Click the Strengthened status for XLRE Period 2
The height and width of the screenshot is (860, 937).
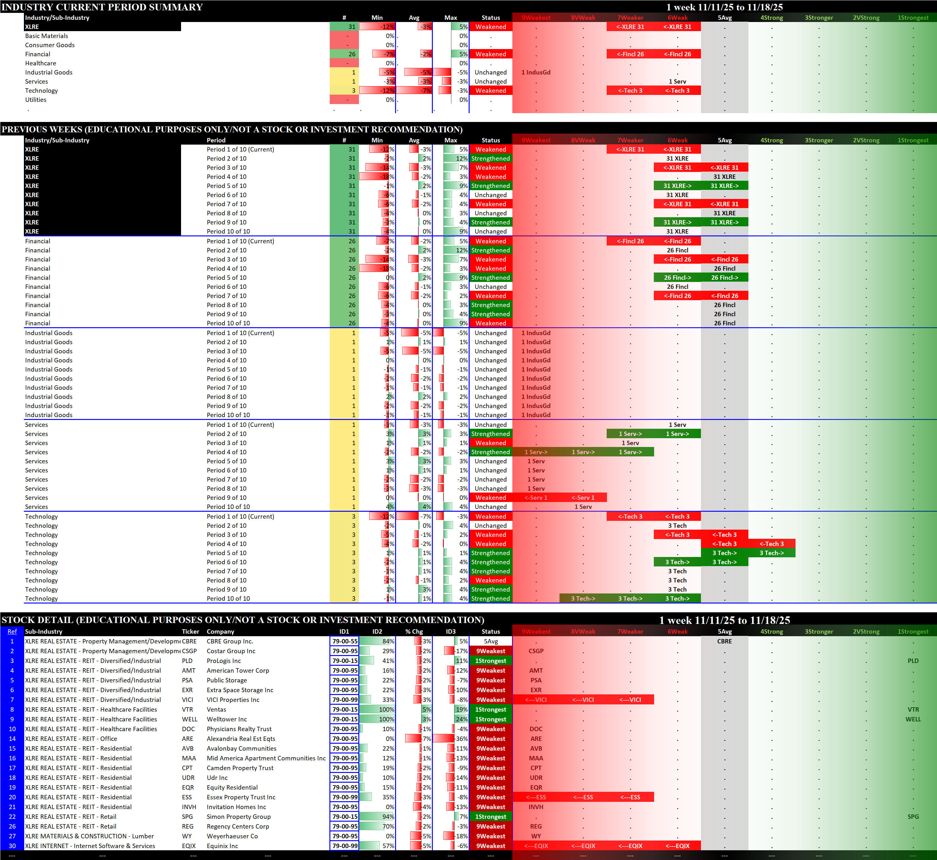pyautogui.click(x=490, y=159)
